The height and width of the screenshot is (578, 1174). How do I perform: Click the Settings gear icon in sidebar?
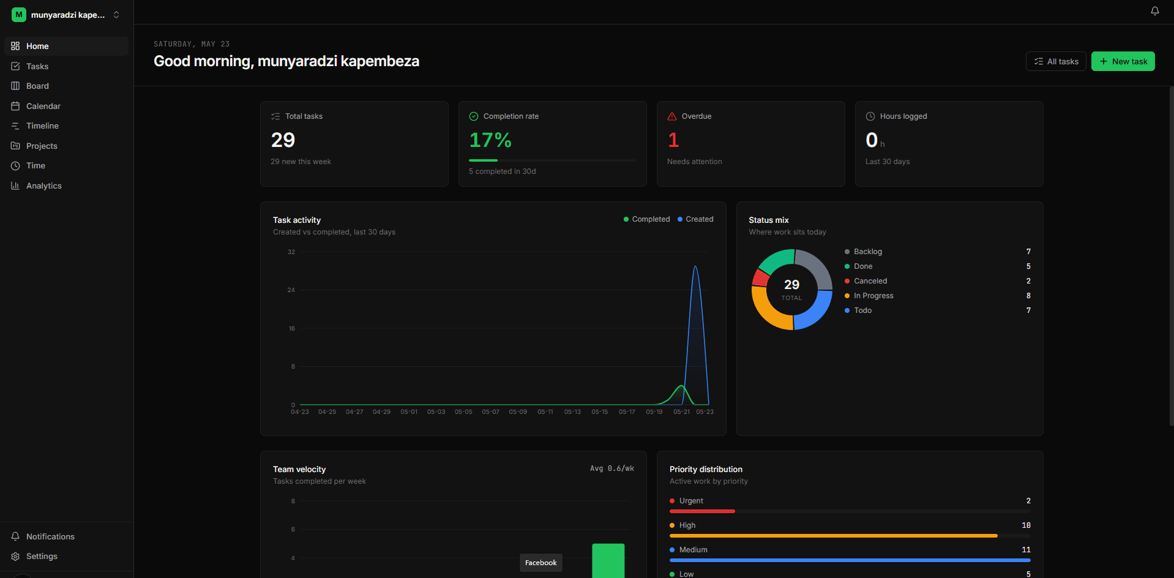(x=15, y=556)
